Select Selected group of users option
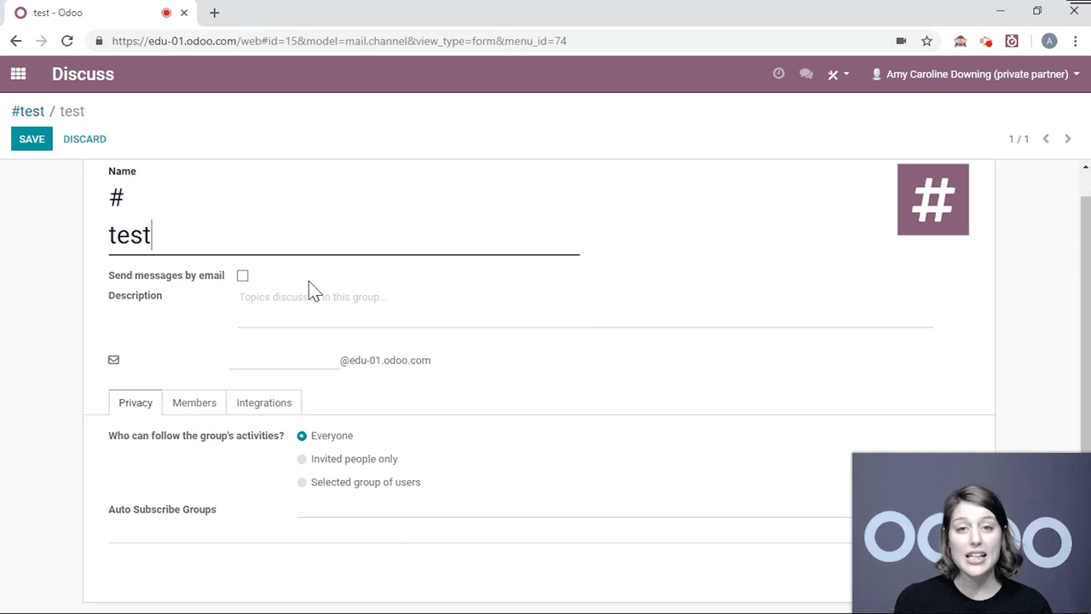 [x=302, y=483]
